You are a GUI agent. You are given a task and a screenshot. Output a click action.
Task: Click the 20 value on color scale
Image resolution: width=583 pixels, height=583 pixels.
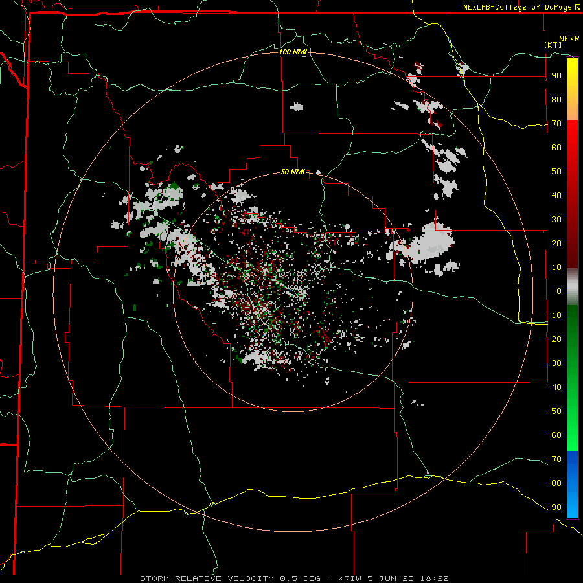(556, 243)
